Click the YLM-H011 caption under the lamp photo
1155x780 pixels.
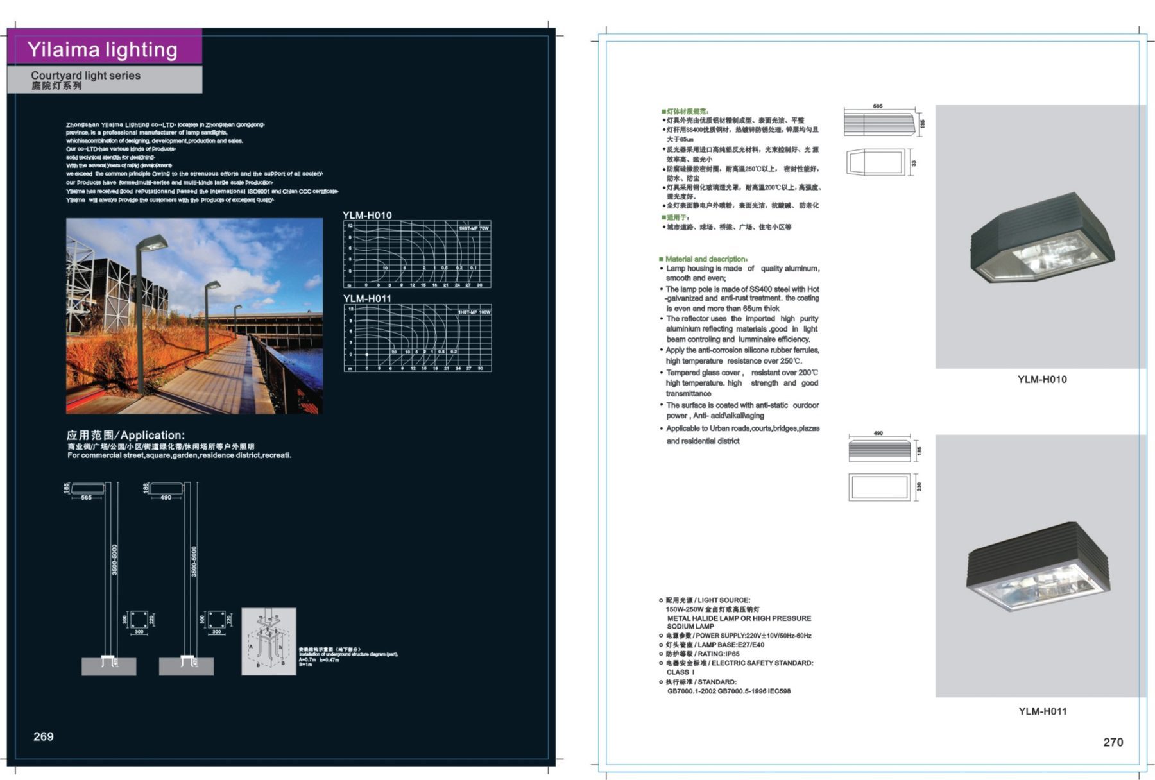[1043, 711]
